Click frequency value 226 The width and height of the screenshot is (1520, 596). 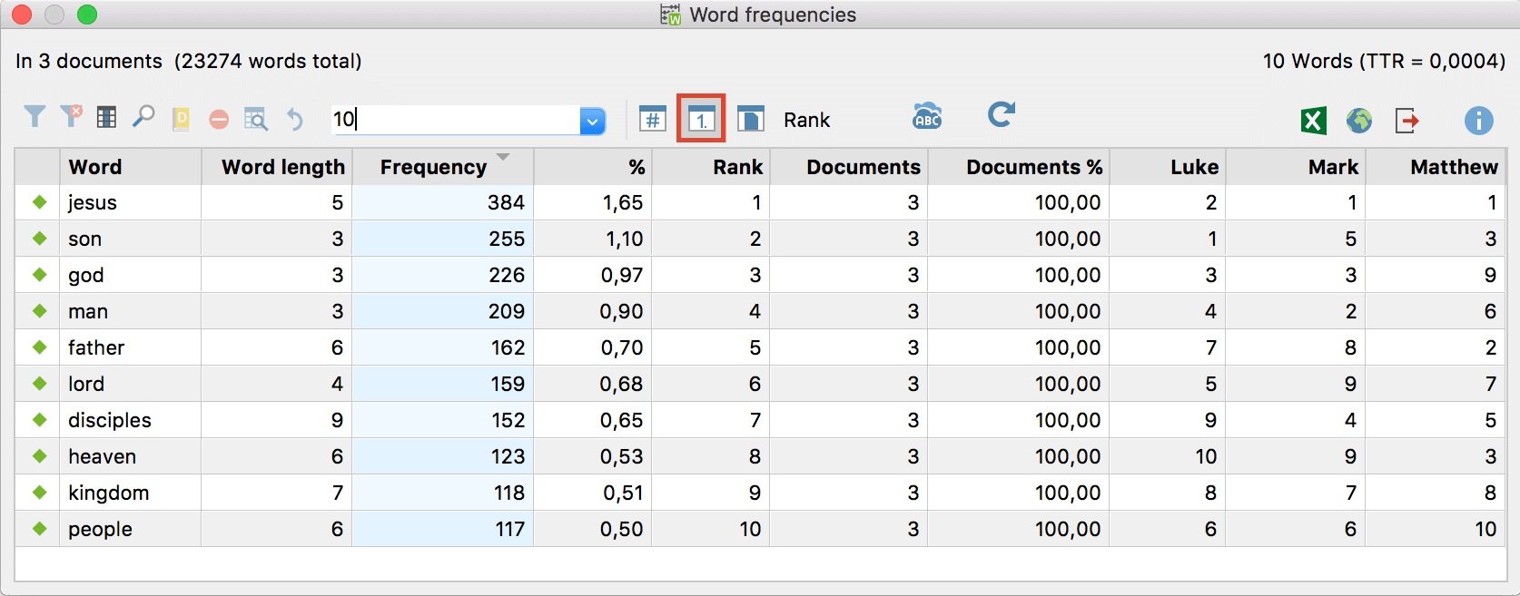point(506,275)
